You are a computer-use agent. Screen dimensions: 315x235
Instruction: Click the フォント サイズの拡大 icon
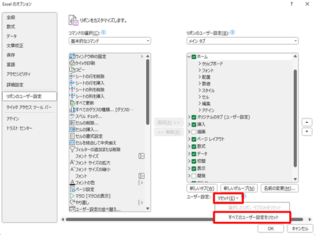[x=72, y=163]
